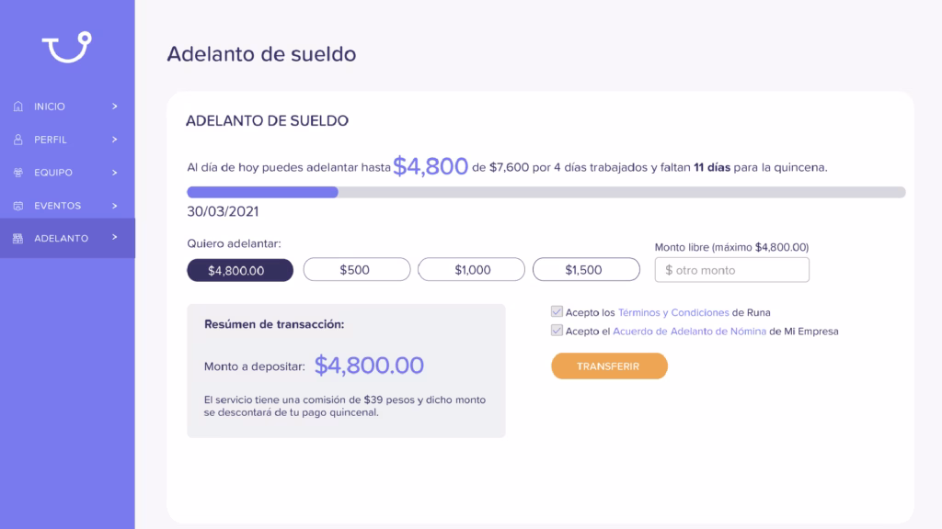Click the home icon next to Inicio
942x529 pixels.
18,107
